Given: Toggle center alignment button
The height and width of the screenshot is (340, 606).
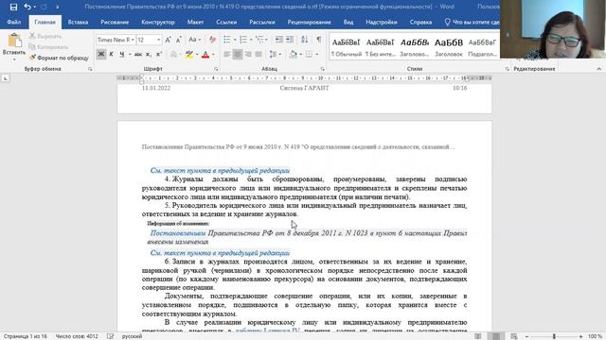Looking at the screenshot, I should pos(238,55).
